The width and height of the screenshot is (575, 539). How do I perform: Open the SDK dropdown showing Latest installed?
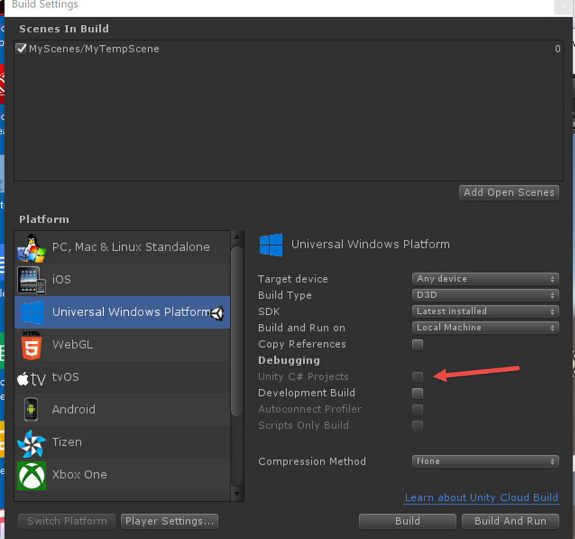[485, 311]
